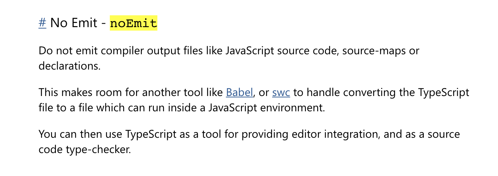Viewport: 498px width, 176px height.
Task: Click "TypeScript" in the last paragraph
Action: 151,134
